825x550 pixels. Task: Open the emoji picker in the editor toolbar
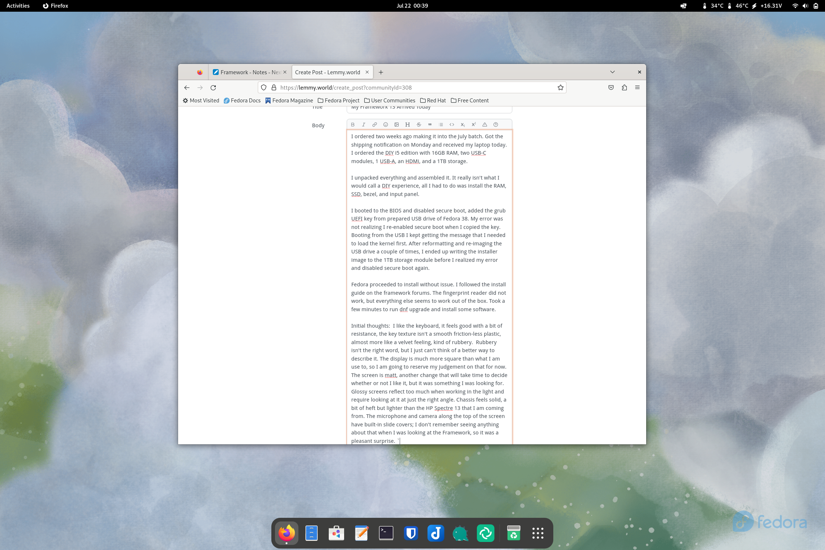click(x=385, y=125)
